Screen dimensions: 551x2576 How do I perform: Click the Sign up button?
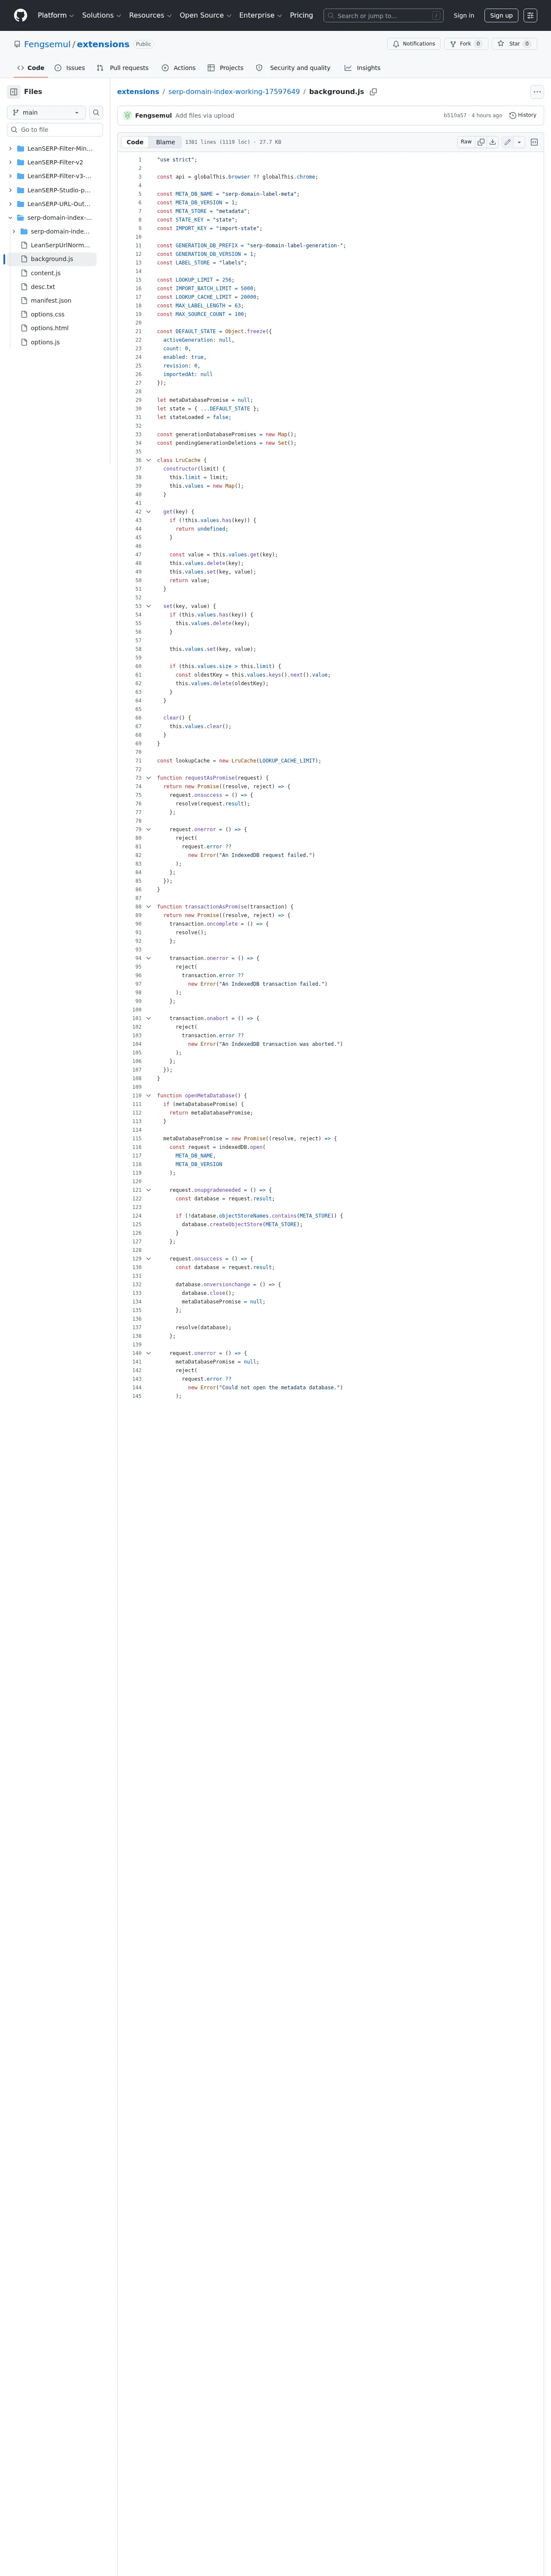click(501, 15)
